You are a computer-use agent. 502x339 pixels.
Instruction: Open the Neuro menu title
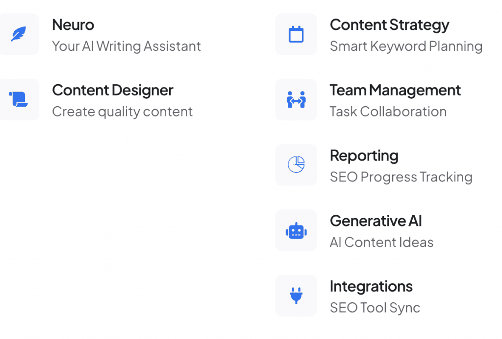point(73,24)
